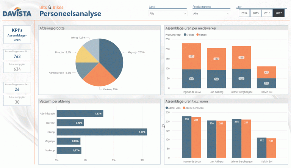This screenshot has width=291, height=168.
Task: Open the Land dropdown
Action: [x=167, y=13]
